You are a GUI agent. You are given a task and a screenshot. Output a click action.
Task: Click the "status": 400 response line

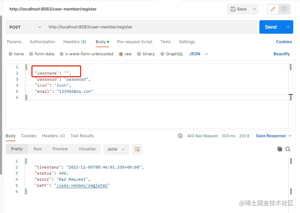(x=51, y=173)
